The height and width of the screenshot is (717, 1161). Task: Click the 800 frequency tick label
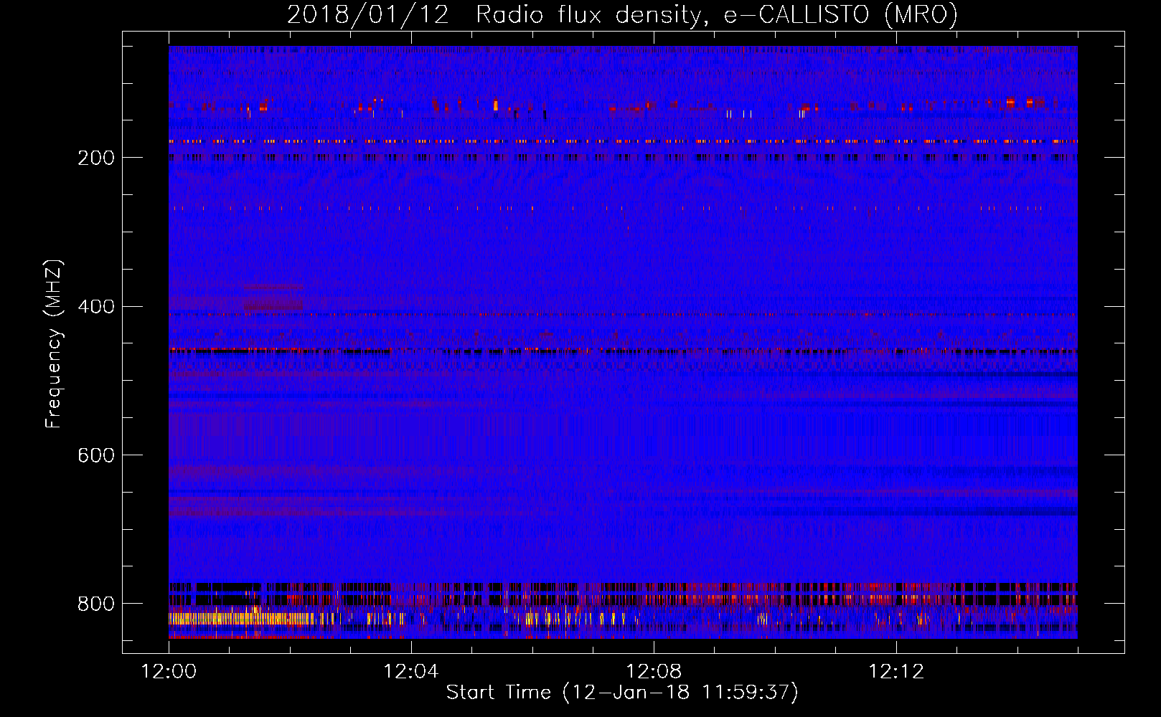(x=96, y=604)
